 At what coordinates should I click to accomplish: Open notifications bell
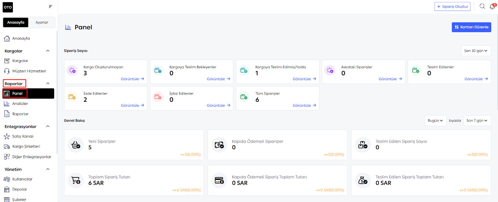tap(492, 6)
